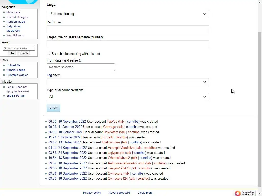This screenshot has width=262, height=196.
Task: Open Special pages link
Action: [x=16, y=70]
